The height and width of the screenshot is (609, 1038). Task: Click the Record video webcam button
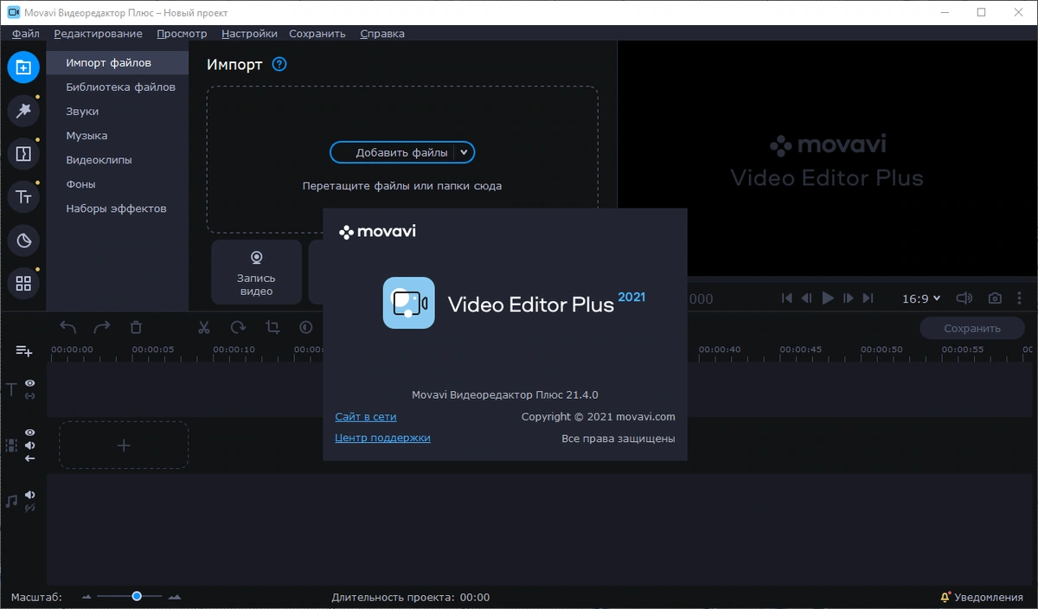(x=257, y=272)
